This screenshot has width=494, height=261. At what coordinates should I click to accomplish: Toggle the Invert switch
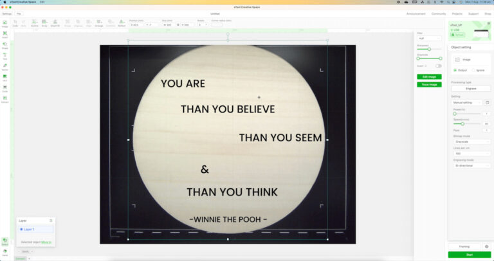(439, 66)
